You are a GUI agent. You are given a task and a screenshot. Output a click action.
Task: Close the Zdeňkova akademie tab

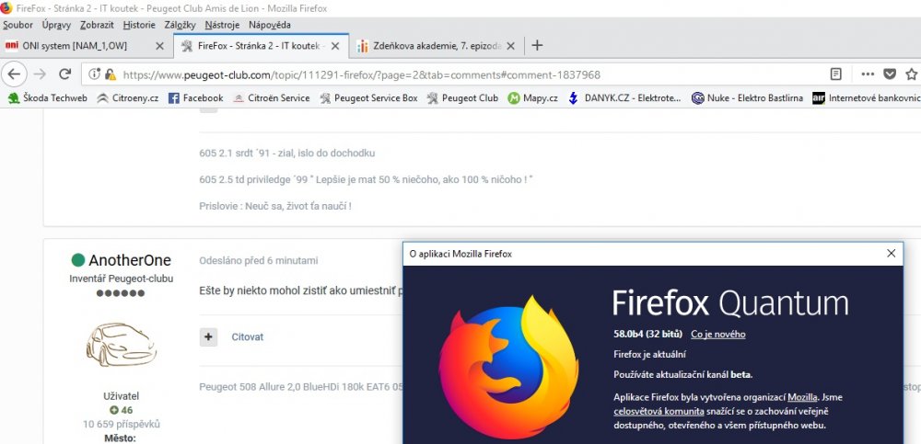point(510,46)
